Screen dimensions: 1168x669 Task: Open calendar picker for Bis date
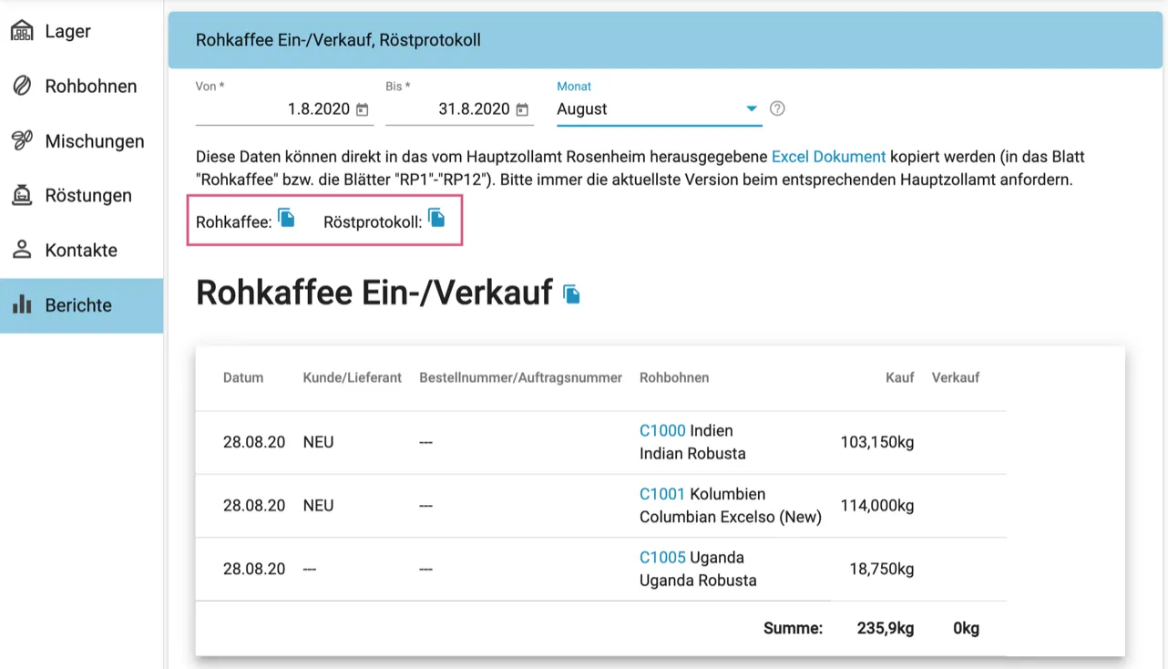(522, 109)
